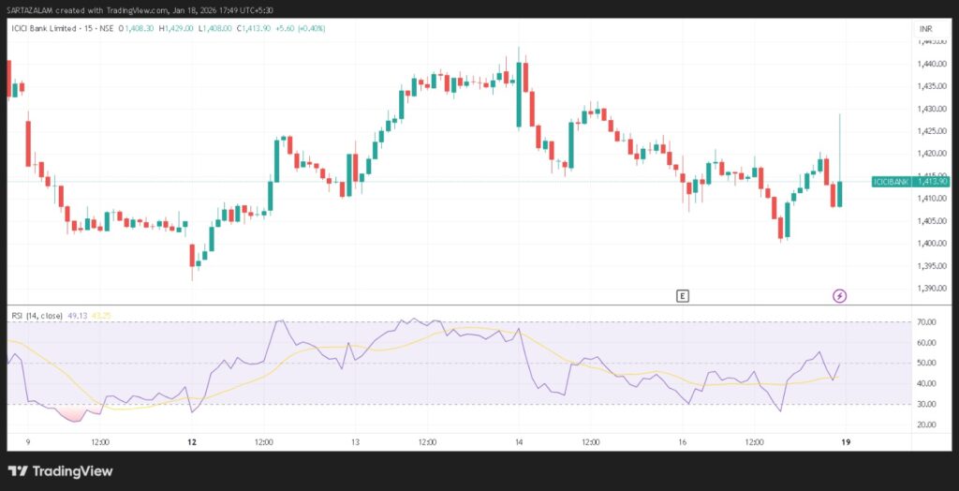This screenshot has width=959, height=491.
Task: Click the date 13 on time axis
Action: point(355,441)
